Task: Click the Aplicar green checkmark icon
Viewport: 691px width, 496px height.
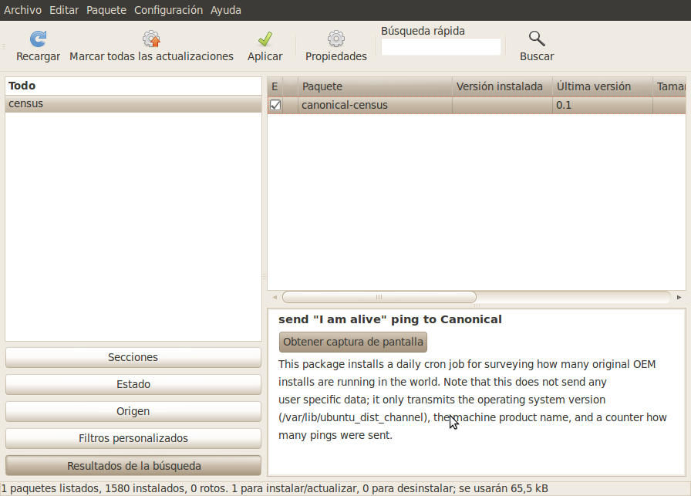Action: (265, 39)
